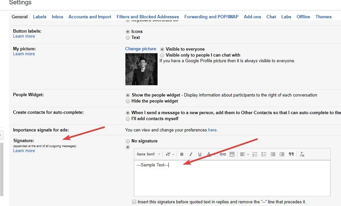Switch to the Inbox tab
This screenshot has height=206, width=341.
pos(57,17)
